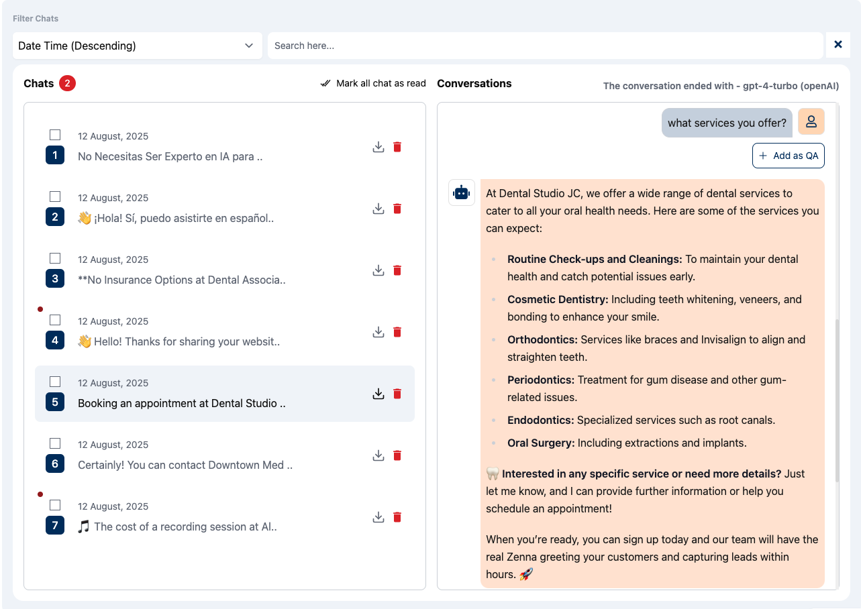This screenshot has width=861, height=609.
Task: Click the user avatar next to the question
Action: [x=811, y=121]
